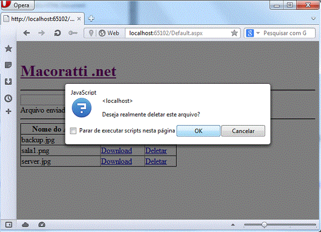Image resolution: width=321 pixels, height=232 pixels.
Task: Open a new tab with plus button
Action: pyautogui.click(x=91, y=18)
